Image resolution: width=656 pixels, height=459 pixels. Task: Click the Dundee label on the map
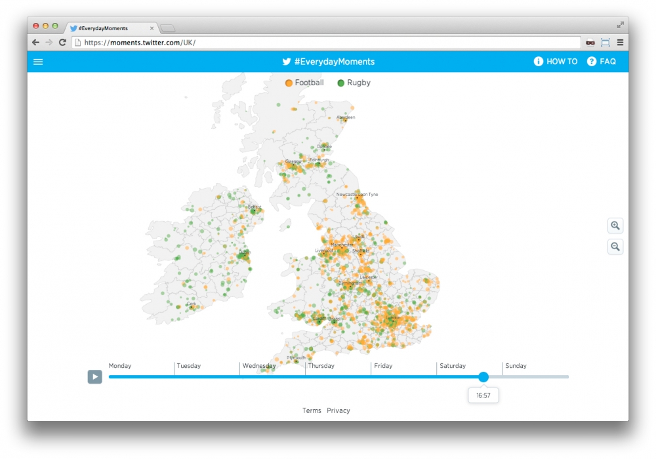pyautogui.click(x=324, y=147)
